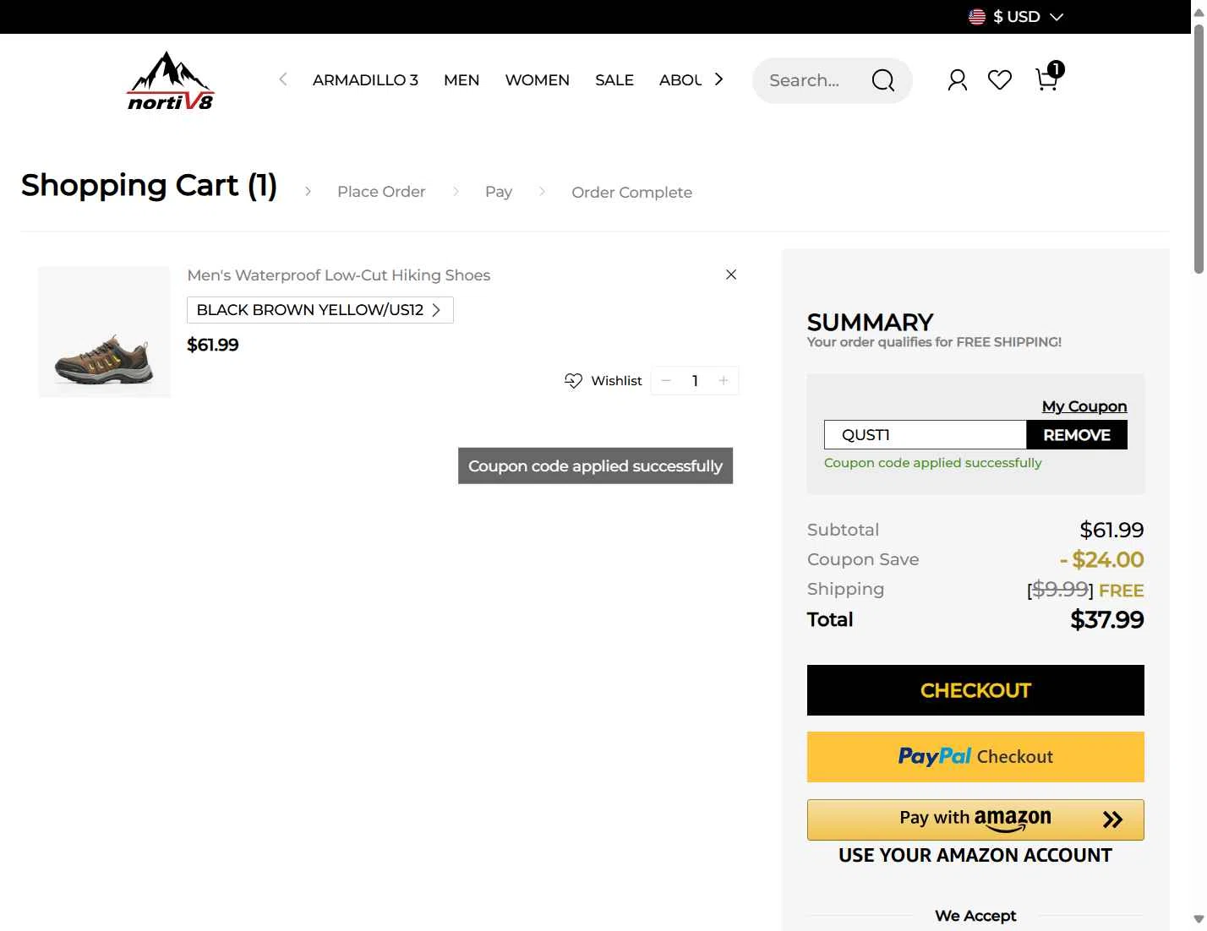The image size is (1207, 931).
Task: Open the MEN menu
Action: click(461, 80)
